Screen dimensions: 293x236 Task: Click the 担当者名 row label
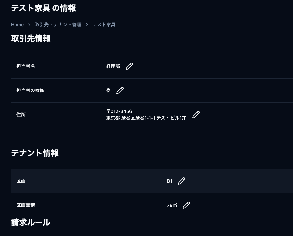pyautogui.click(x=26, y=66)
